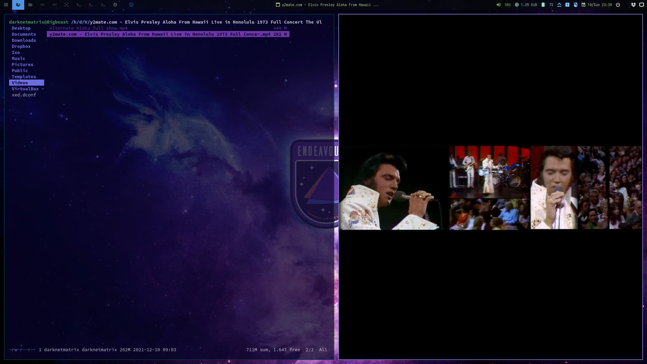Click the power button icon
The height and width of the screenshot is (364, 647).
click(x=618, y=5)
